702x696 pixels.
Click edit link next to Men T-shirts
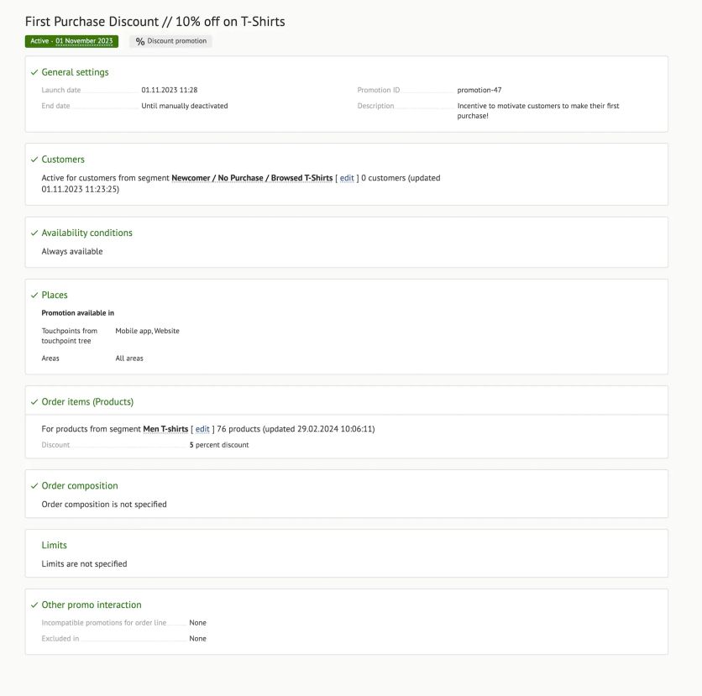pyautogui.click(x=202, y=429)
